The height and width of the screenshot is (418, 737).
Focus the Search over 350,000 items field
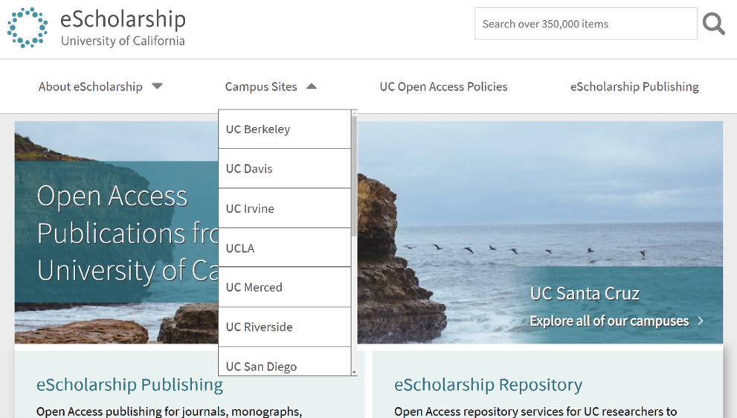coord(585,24)
